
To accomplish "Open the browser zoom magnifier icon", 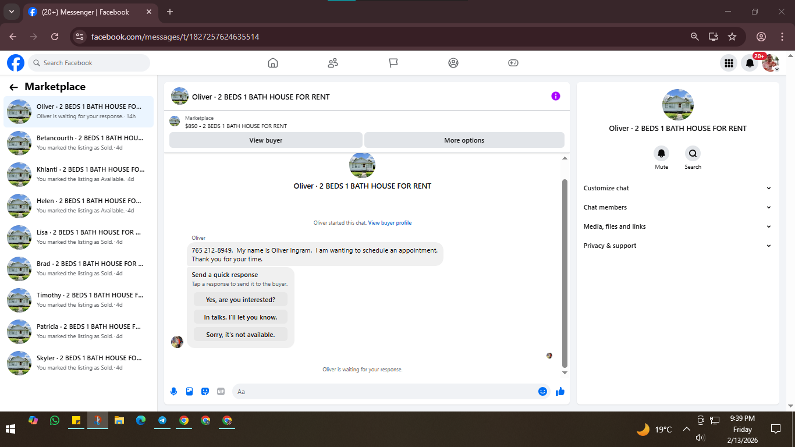I will (x=694, y=37).
